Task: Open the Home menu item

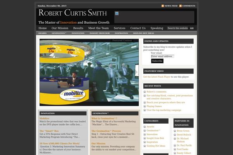Action: pyautogui.click(x=42, y=28)
